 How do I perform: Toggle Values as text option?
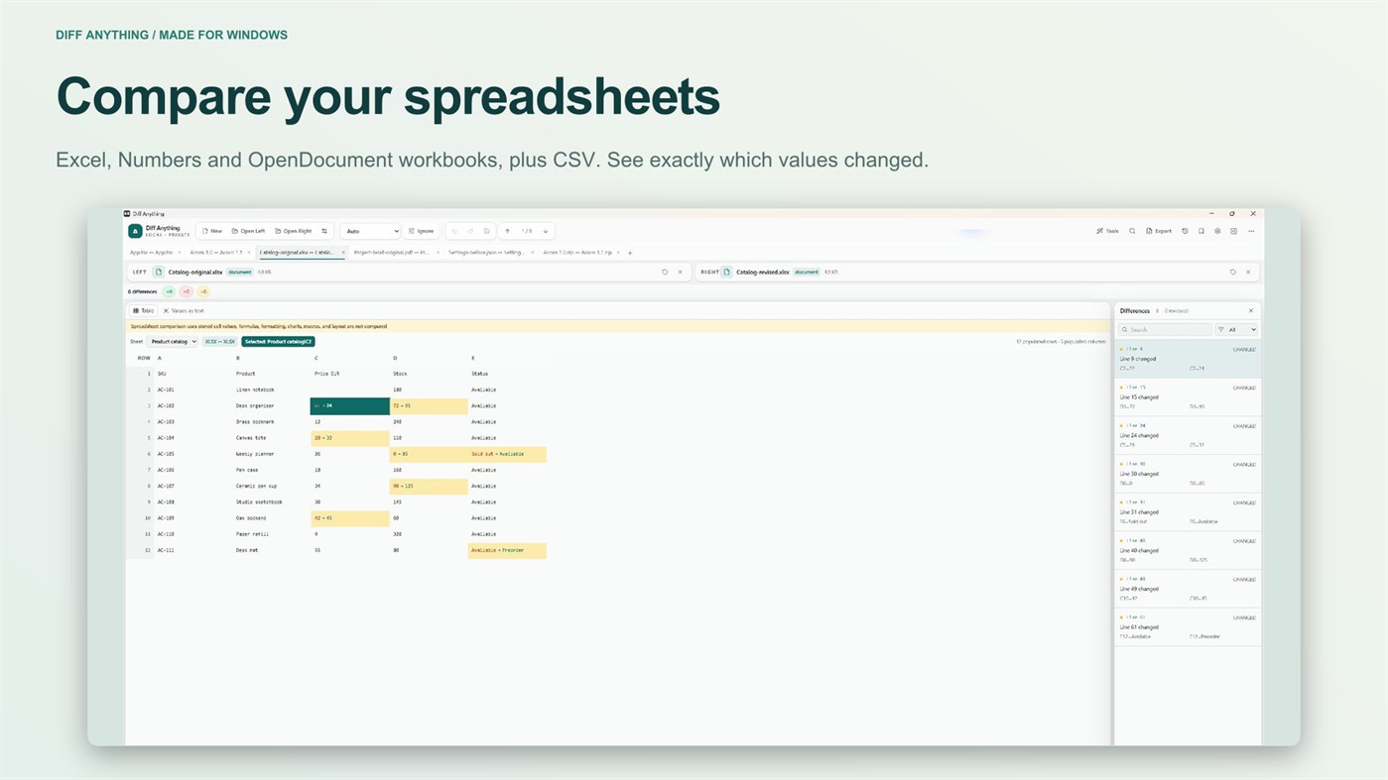184,311
